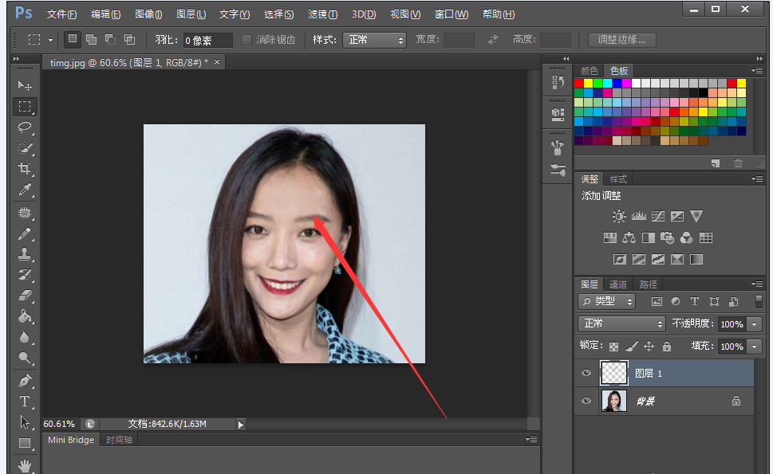
Task: Hide the 图层 1 layer
Action: pyautogui.click(x=587, y=373)
